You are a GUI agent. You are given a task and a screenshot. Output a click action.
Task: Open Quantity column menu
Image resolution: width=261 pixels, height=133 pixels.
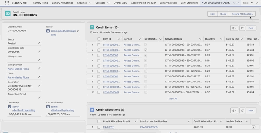[x=221, y=39]
